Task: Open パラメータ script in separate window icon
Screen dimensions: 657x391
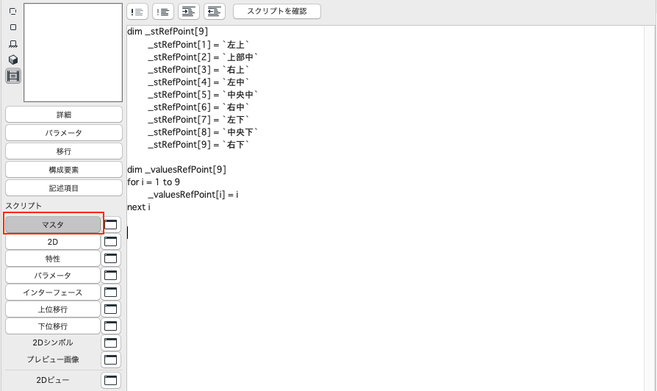Action: click(x=111, y=276)
